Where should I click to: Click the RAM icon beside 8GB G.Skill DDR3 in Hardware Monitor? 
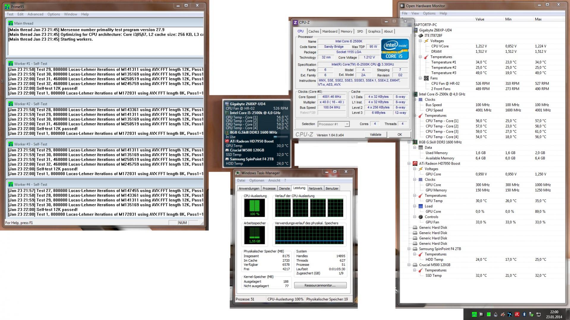pos(415,142)
